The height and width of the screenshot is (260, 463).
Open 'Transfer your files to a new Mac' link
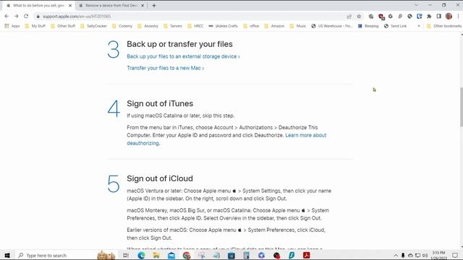[166, 68]
